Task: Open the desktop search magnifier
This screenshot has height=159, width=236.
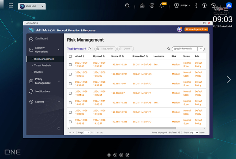Action: 127,6
